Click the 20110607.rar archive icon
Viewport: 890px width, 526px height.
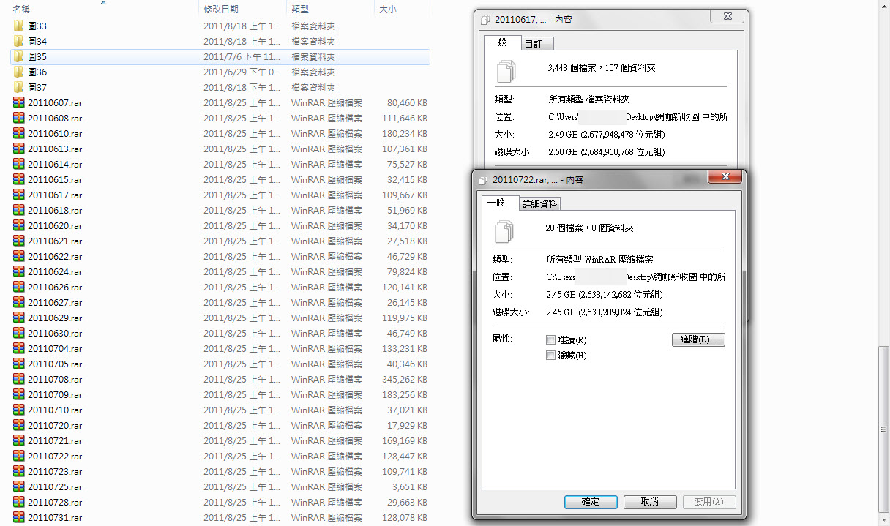19,102
